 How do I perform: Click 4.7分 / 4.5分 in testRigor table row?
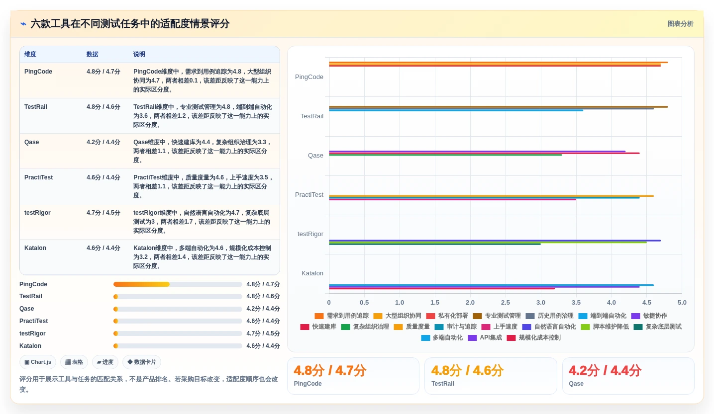pos(103,213)
